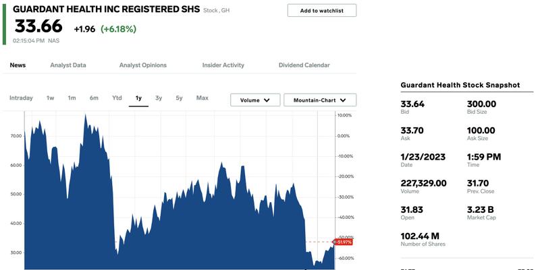This screenshot has height=270, width=540.
Task: Click the Market Cap value 3.23 B
Action: tap(480, 209)
